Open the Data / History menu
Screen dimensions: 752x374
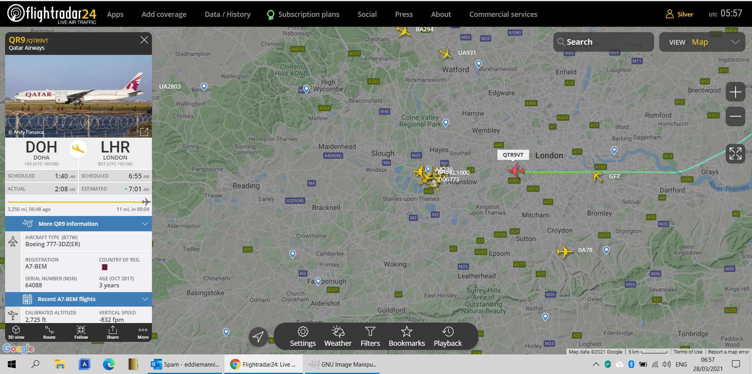pyautogui.click(x=228, y=14)
